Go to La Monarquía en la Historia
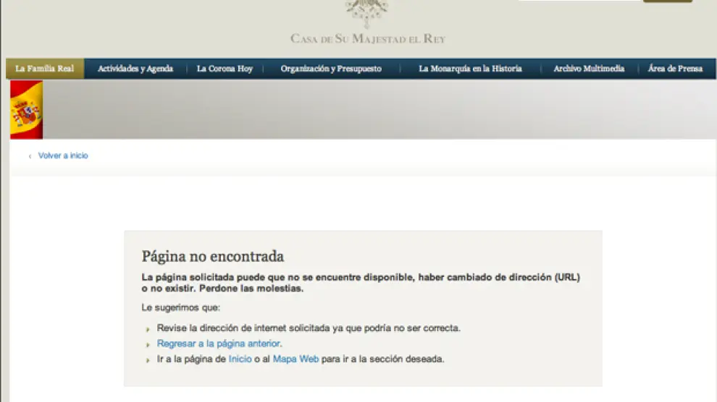 point(470,69)
